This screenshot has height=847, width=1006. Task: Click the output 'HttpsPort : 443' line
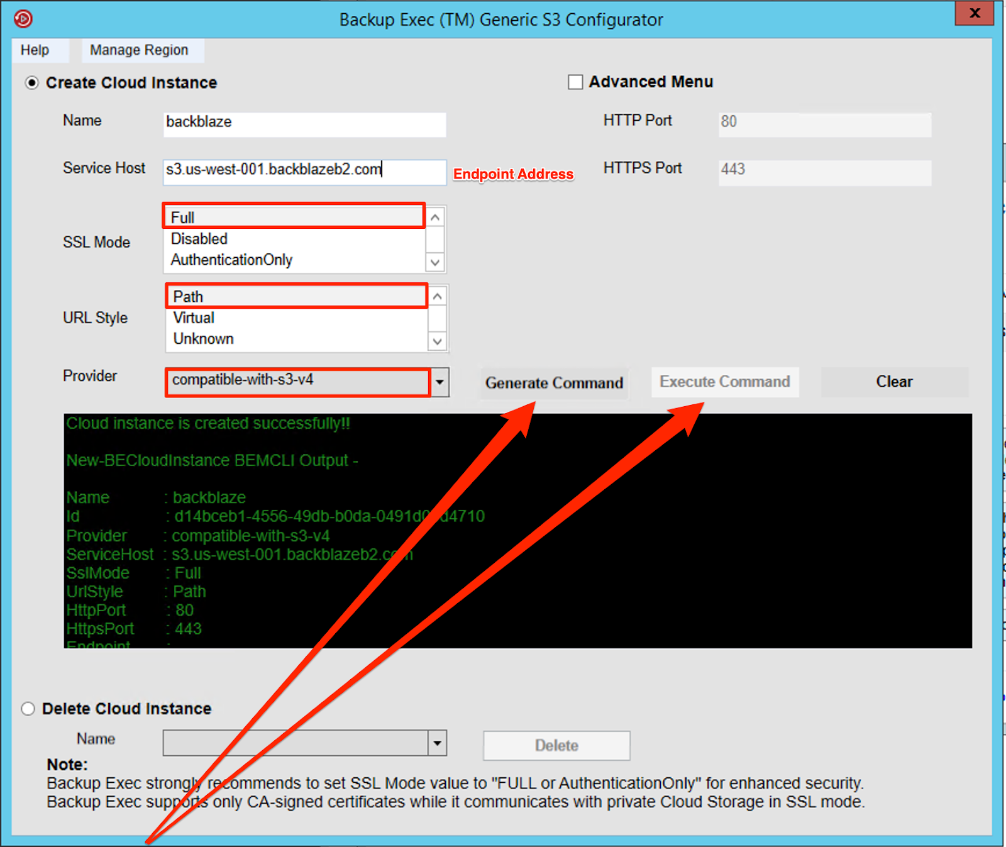pos(134,629)
